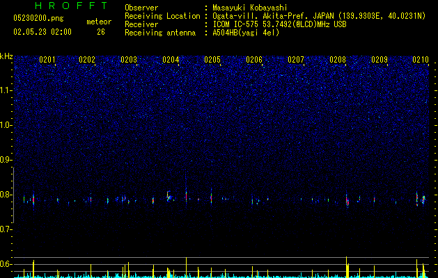The height and width of the screenshot is (278, 438).
Task: Click the 0207 time marker
Action: pos(296,60)
